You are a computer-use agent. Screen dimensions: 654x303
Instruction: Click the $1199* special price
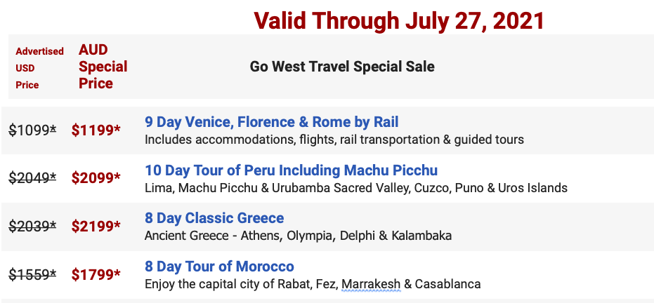pyautogui.click(x=96, y=130)
